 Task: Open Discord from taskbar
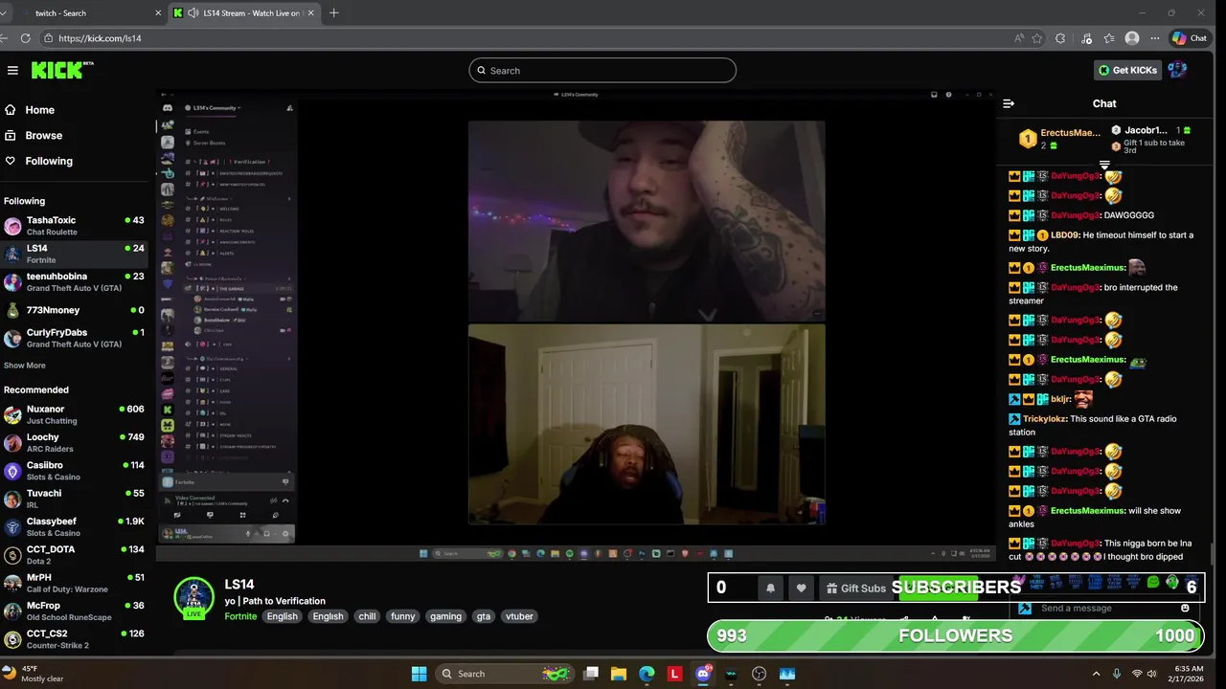[x=703, y=674]
